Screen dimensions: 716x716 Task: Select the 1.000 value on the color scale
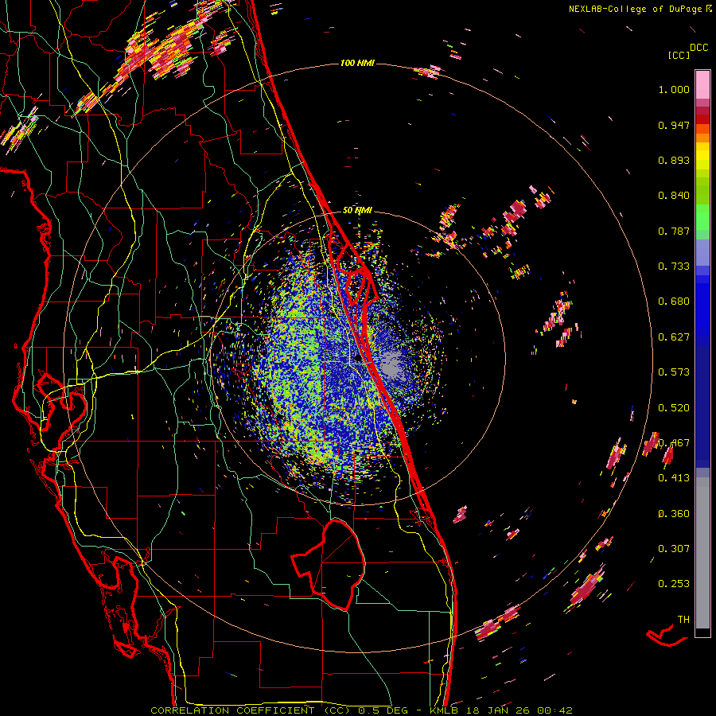[674, 89]
